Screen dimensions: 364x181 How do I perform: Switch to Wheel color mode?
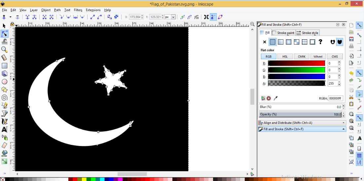318,56
